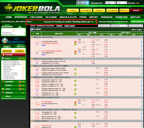Click the QUICK BET button
144x128 pixels.
[7, 51]
